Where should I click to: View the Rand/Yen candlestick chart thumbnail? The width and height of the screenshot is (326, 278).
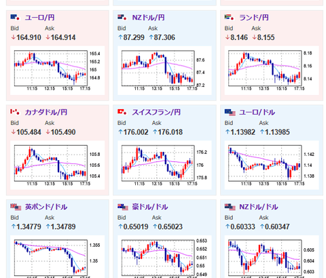pyautogui.click(x=272, y=71)
